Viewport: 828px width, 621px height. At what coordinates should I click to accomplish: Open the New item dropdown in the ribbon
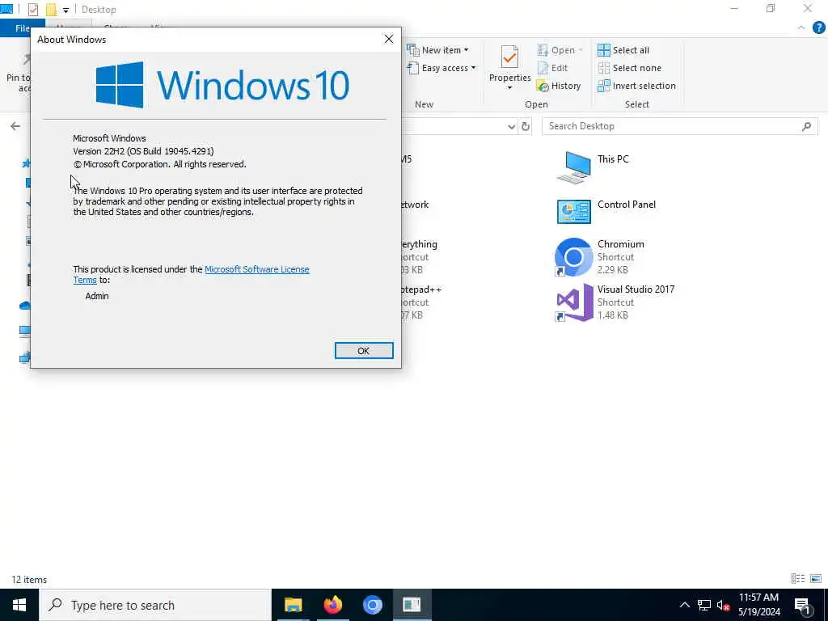(437, 50)
